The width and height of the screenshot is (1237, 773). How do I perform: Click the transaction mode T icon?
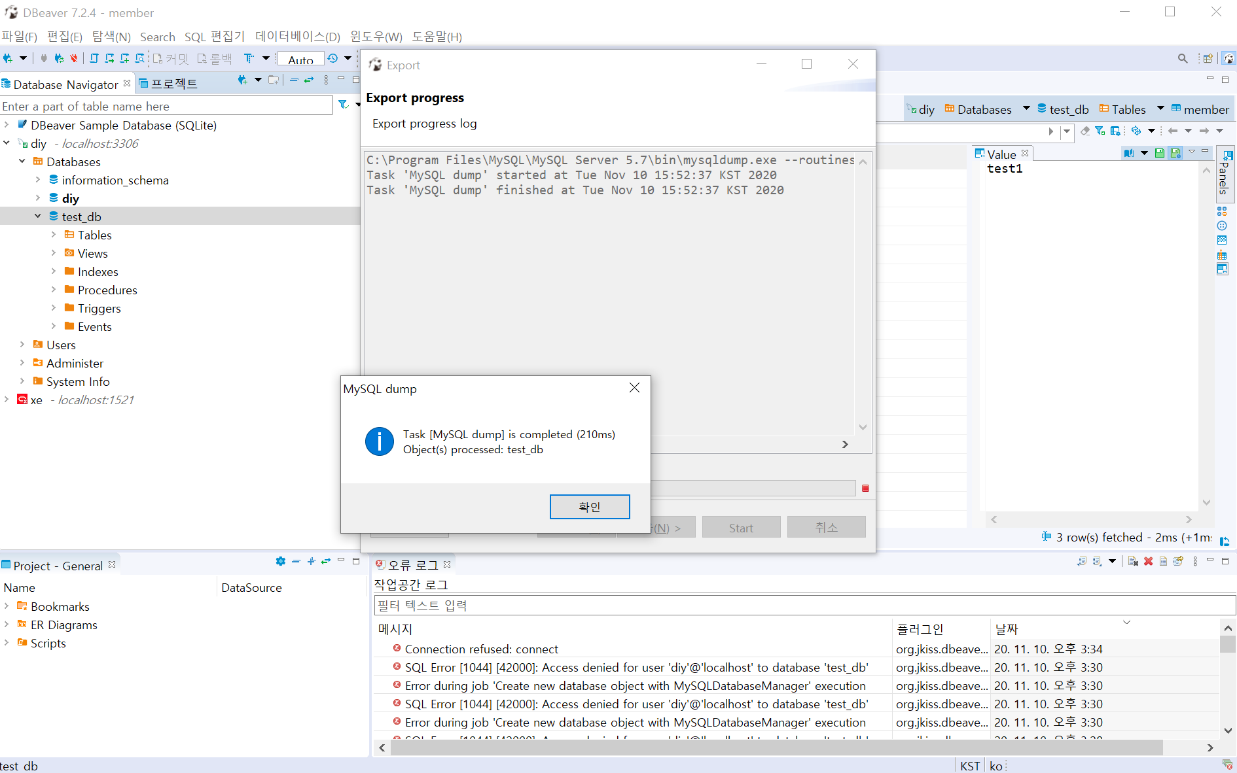(249, 58)
